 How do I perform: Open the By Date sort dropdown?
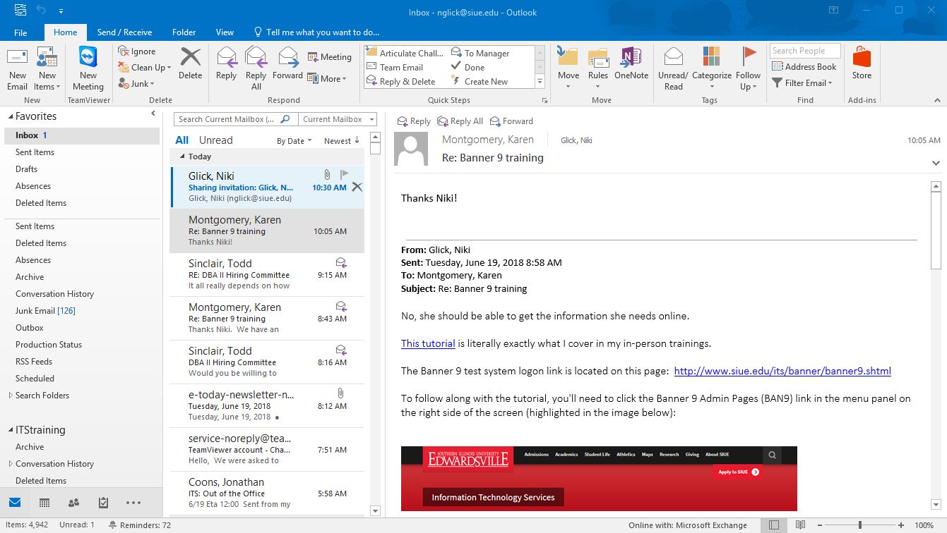tap(294, 141)
